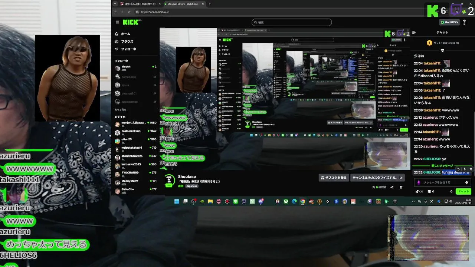Image resolution: width=475 pixels, height=267 pixels.
Task: Open LINE app on taskbar
Action: coord(236,201)
